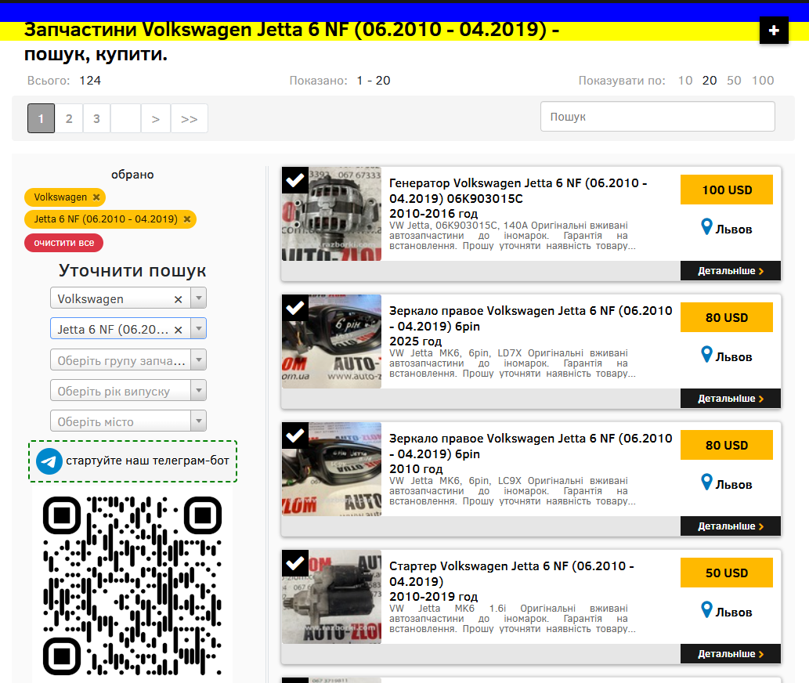Screen dimensions: 809x683
Task: Open the Генератор Volkswagen Jetta 06K903015C title
Action: (518, 191)
